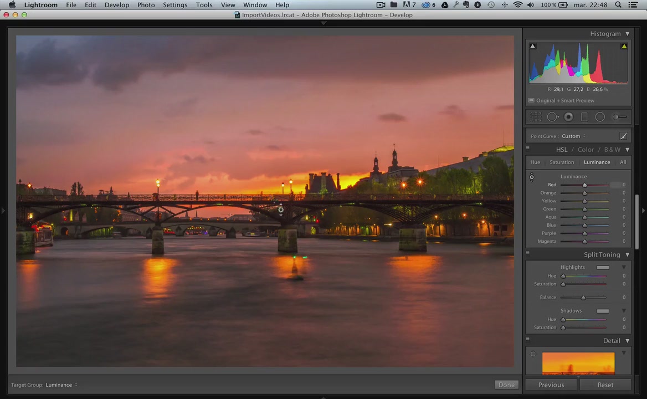Select the Graduated Filter tool
Image resolution: width=647 pixels, height=399 pixels.
pos(584,117)
